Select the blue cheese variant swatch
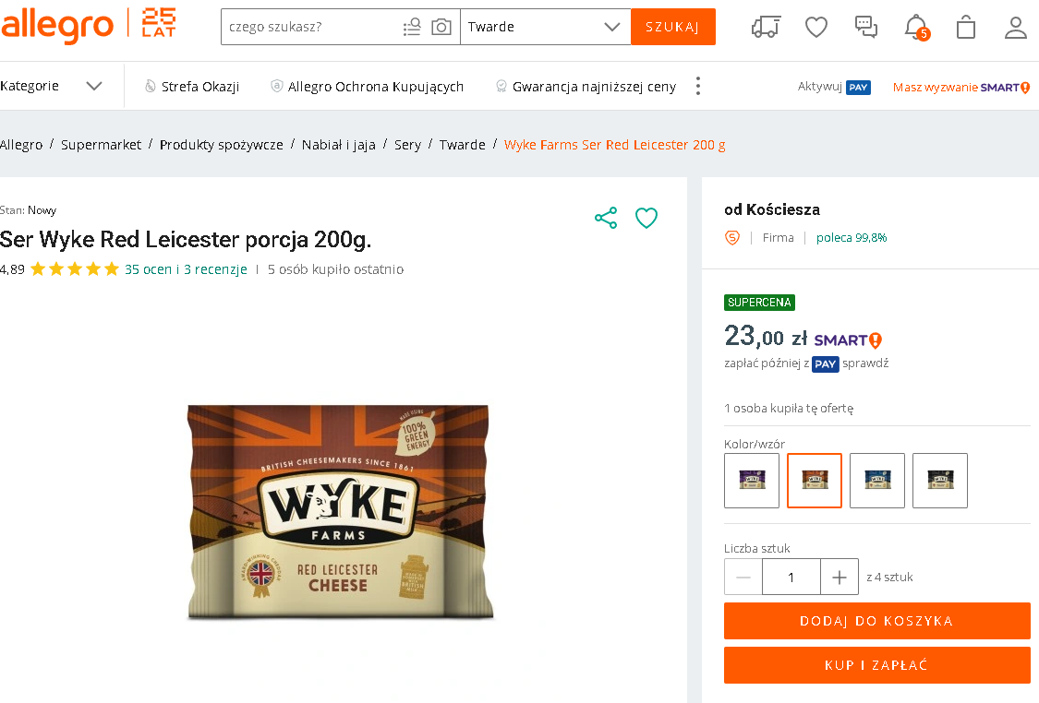The image size is (1039, 703). [x=877, y=481]
